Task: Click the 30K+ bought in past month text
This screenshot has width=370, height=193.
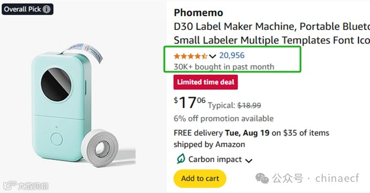Action: coord(224,67)
